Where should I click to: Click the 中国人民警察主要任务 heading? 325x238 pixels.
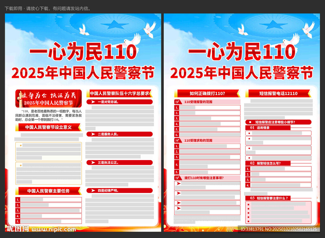point(48,191)
